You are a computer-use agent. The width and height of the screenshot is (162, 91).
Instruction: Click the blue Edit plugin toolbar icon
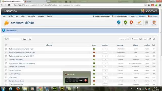(119, 22)
